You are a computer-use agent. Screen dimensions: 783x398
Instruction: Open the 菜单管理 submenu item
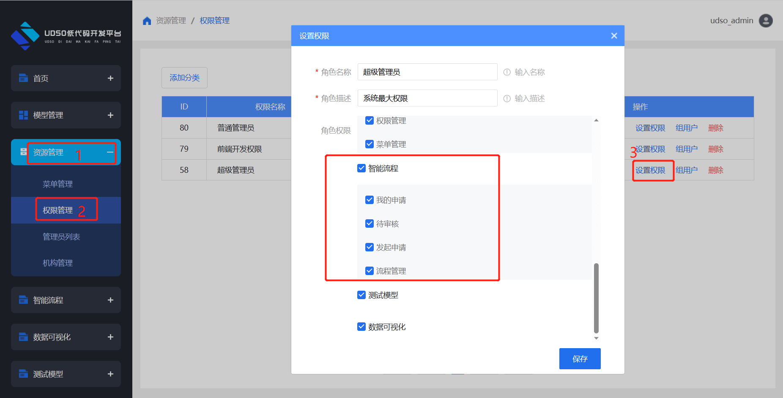pyautogui.click(x=57, y=184)
